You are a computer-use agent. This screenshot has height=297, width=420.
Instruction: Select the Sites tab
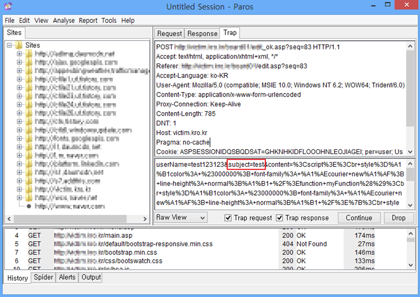point(14,33)
